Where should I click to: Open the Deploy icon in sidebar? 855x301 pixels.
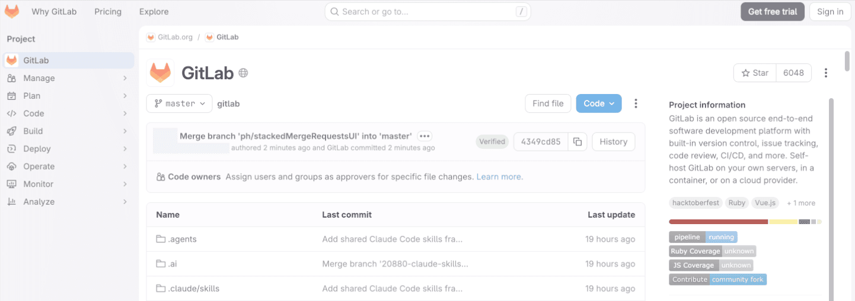pyautogui.click(x=11, y=149)
